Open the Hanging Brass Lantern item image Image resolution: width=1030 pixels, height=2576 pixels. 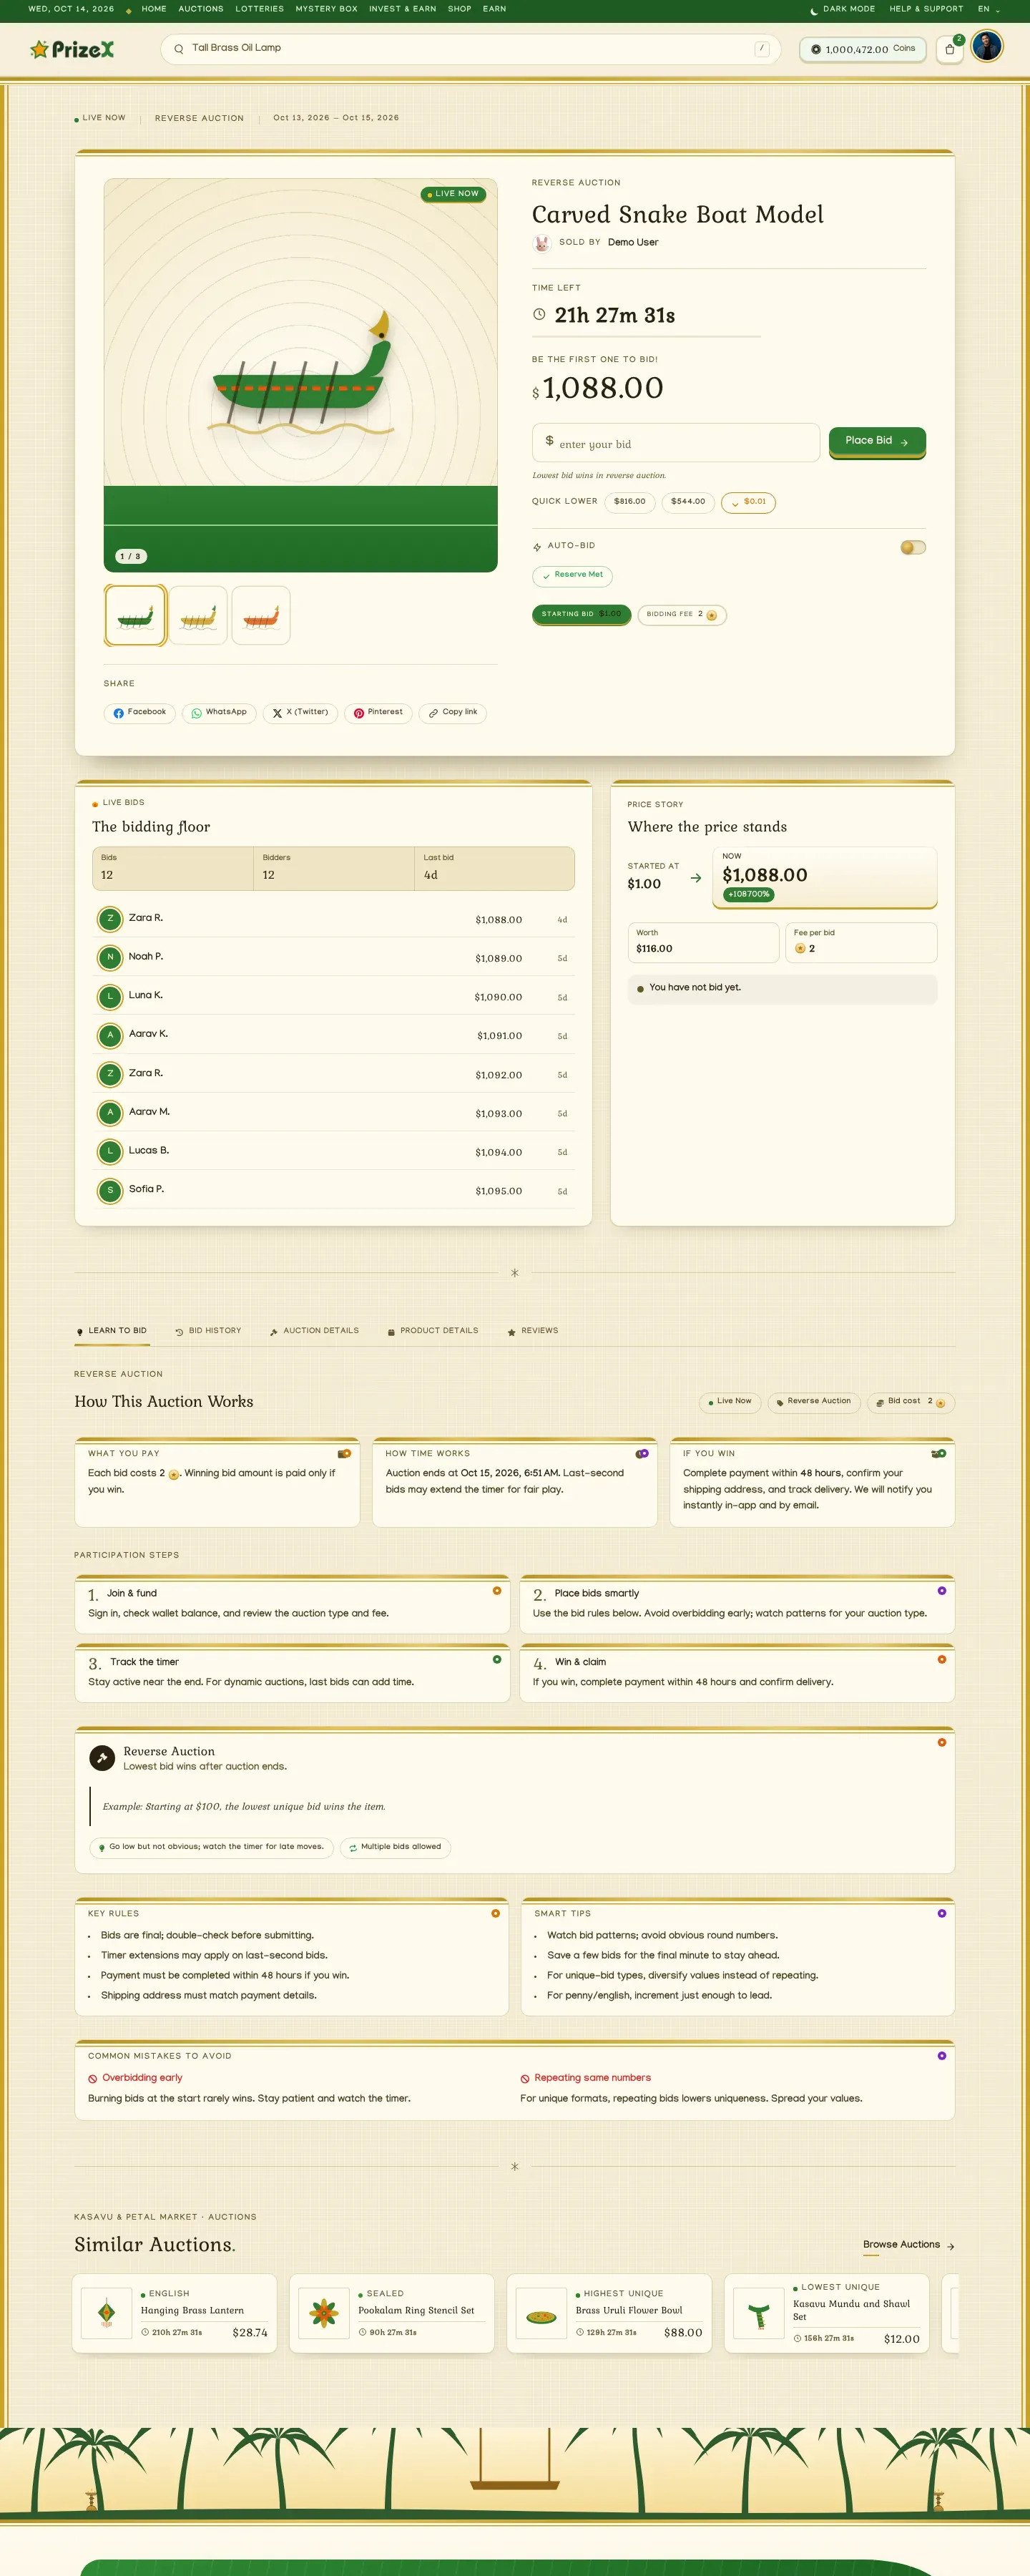[x=107, y=2313]
